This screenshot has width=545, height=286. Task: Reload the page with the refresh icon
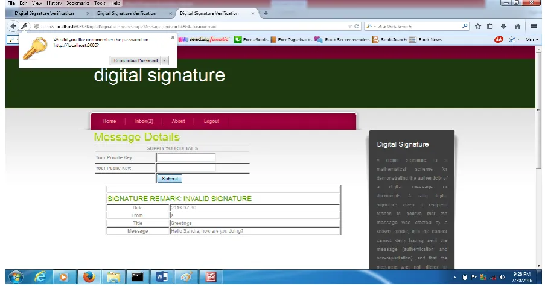(357, 27)
